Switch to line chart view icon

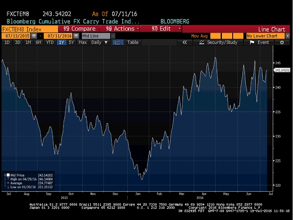[118, 43]
